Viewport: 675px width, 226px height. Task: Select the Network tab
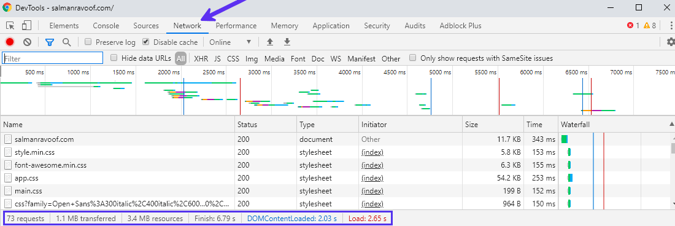[187, 25]
